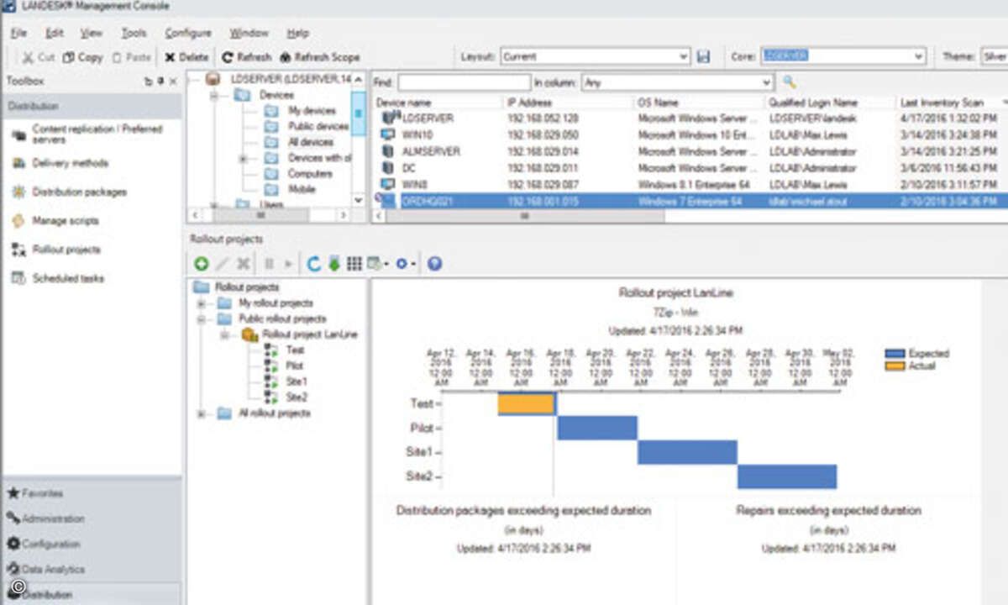1008x605 pixels.
Task: Open Distribution packages tool
Action: coord(69,192)
